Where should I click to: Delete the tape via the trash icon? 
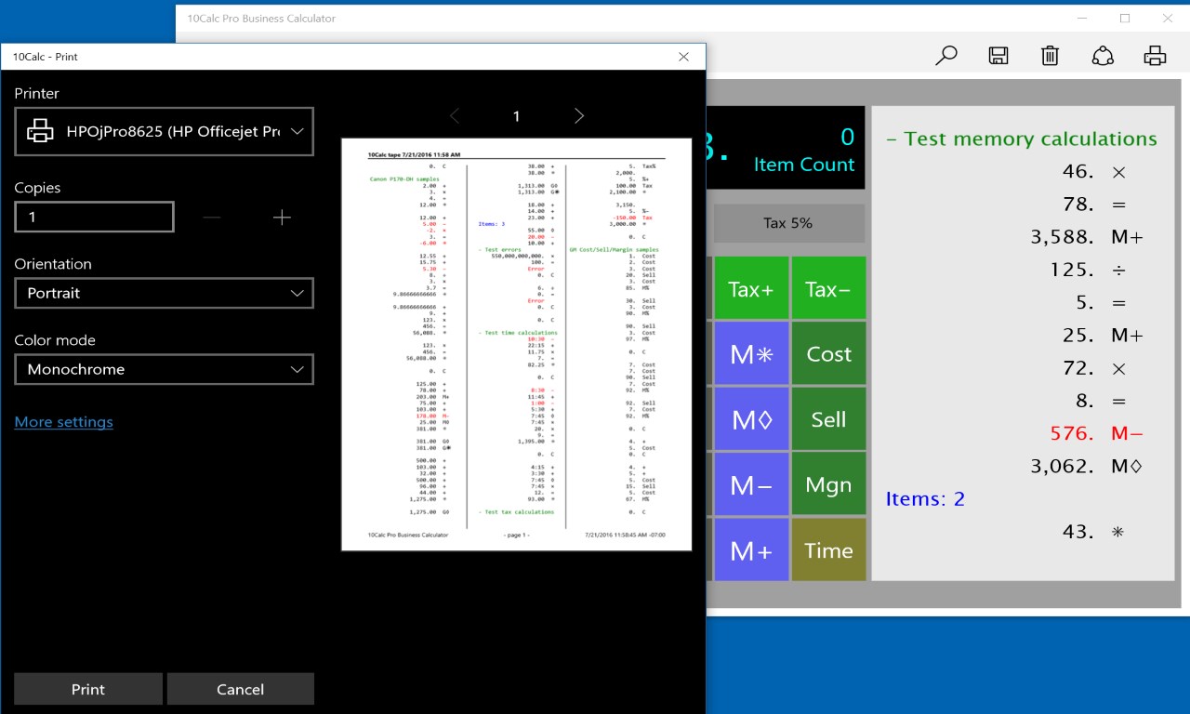1050,56
